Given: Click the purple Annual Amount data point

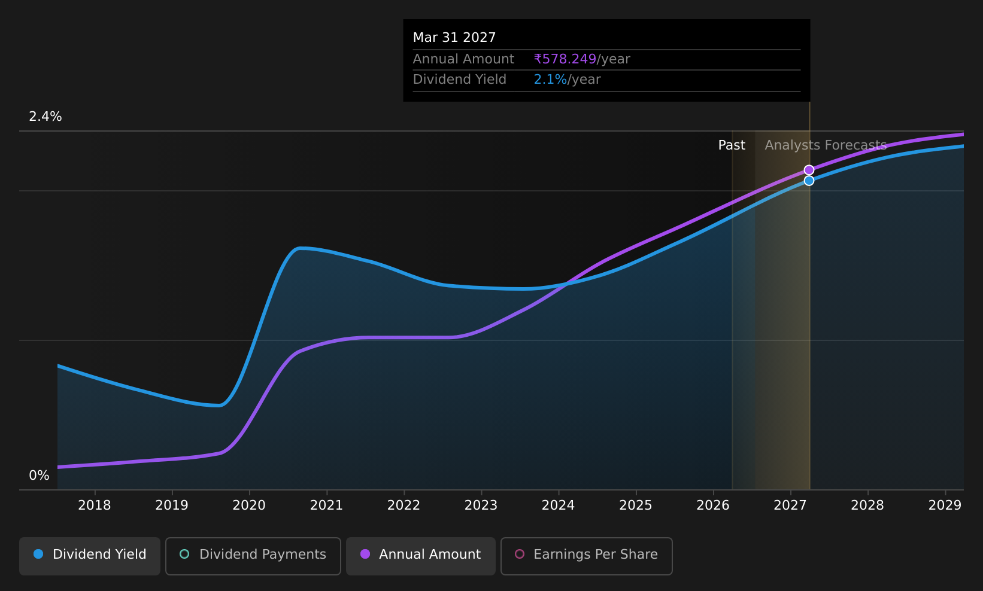Looking at the screenshot, I should pos(809,170).
